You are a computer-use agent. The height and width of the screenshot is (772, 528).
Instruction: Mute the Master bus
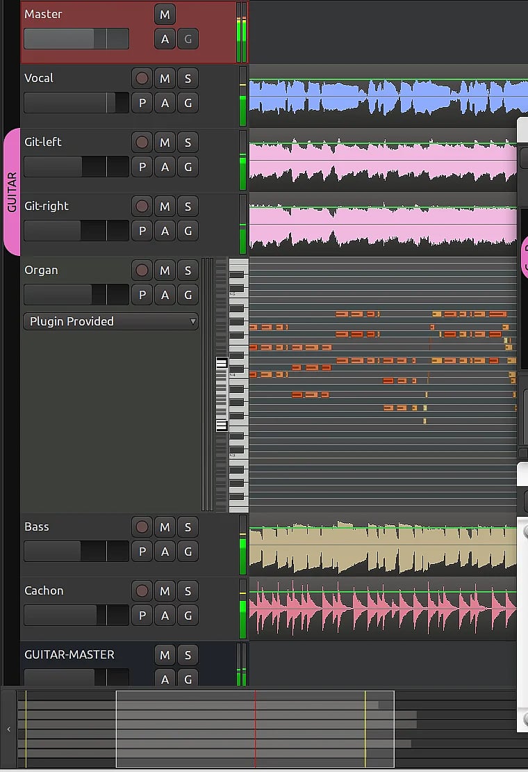pos(165,15)
